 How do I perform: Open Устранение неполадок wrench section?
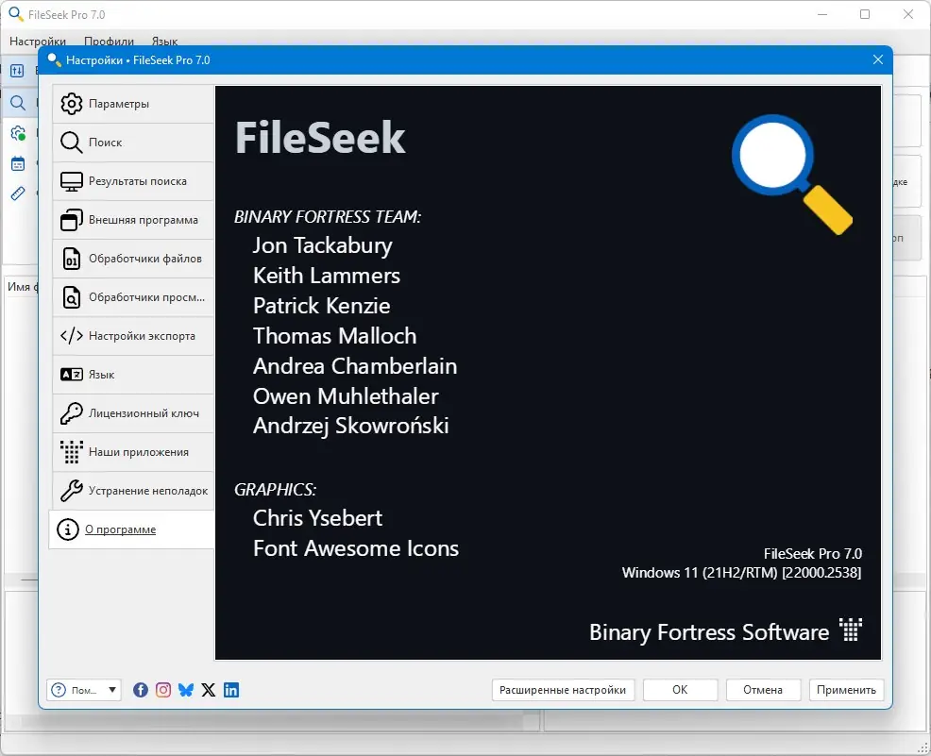[x=133, y=491]
